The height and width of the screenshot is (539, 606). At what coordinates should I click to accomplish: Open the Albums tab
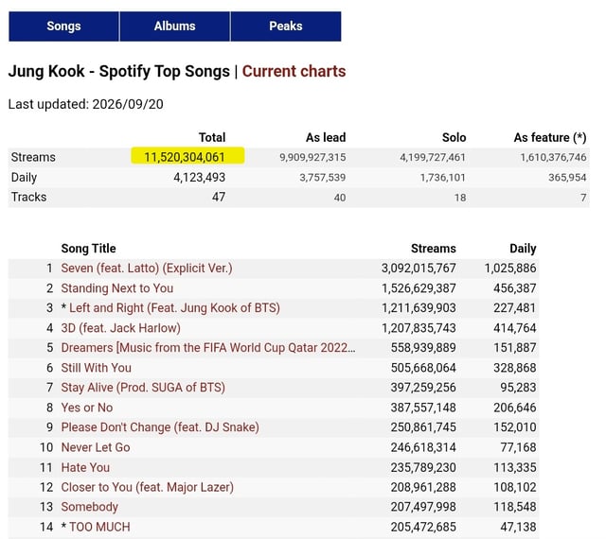(x=174, y=26)
